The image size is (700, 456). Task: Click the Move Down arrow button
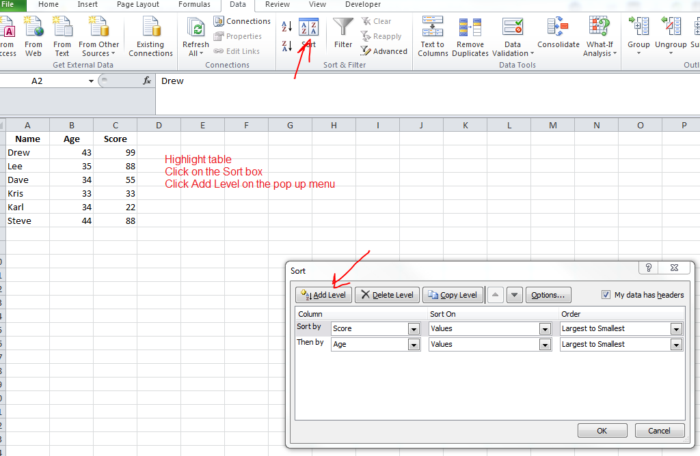(515, 295)
